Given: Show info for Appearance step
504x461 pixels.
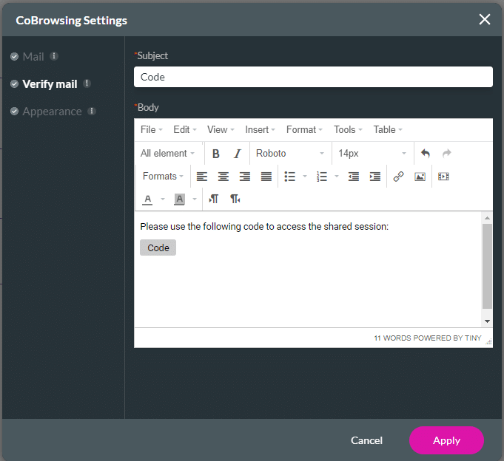Looking at the screenshot, I should click(92, 111).
